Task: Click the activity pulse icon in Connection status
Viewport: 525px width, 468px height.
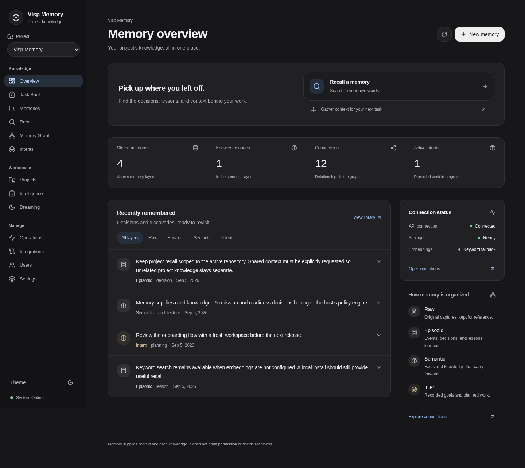Action: 493,212
